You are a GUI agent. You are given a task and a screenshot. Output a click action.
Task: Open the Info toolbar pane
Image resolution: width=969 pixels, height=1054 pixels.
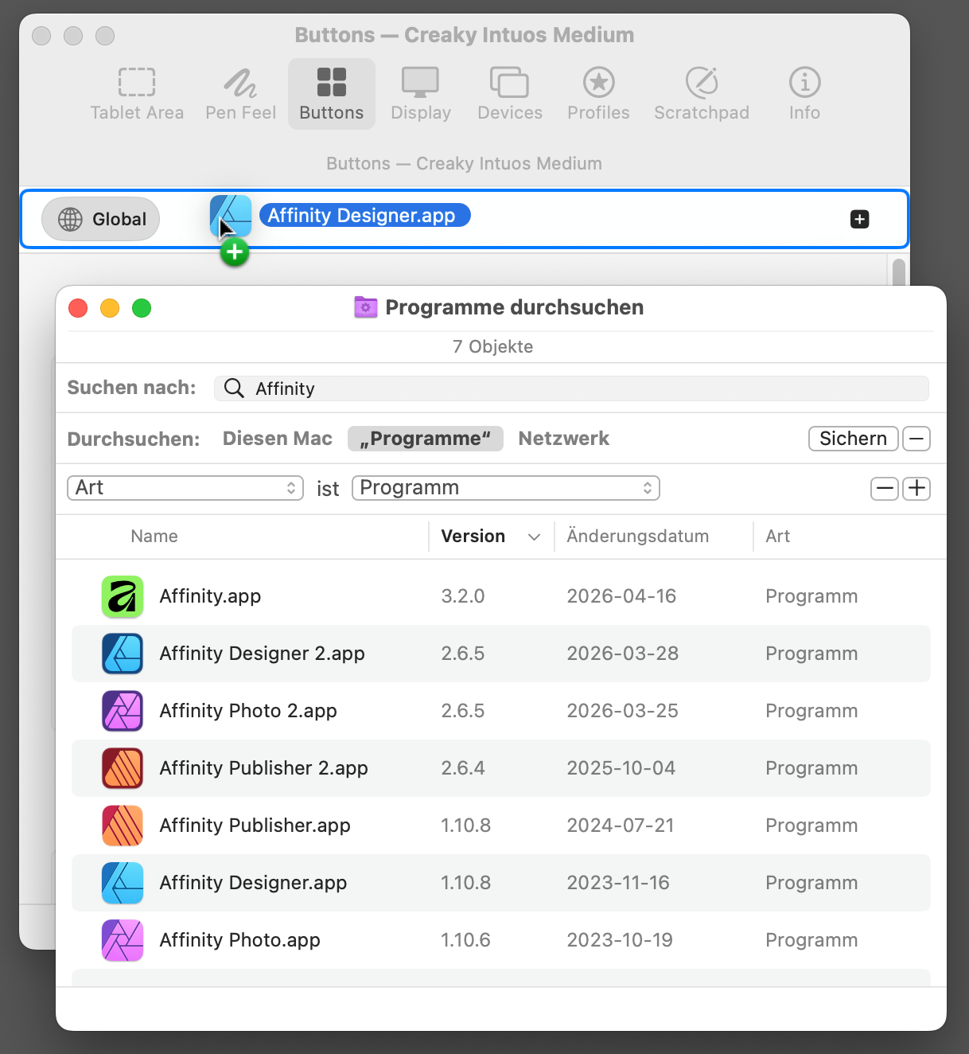click(x=804, y=94)
